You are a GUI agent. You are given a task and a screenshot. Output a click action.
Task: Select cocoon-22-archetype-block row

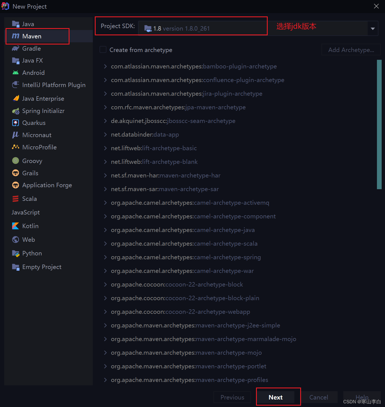point(238,284)
